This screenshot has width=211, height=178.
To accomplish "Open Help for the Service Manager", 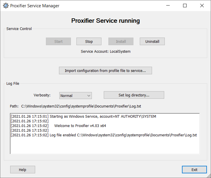I will (23, 170).
